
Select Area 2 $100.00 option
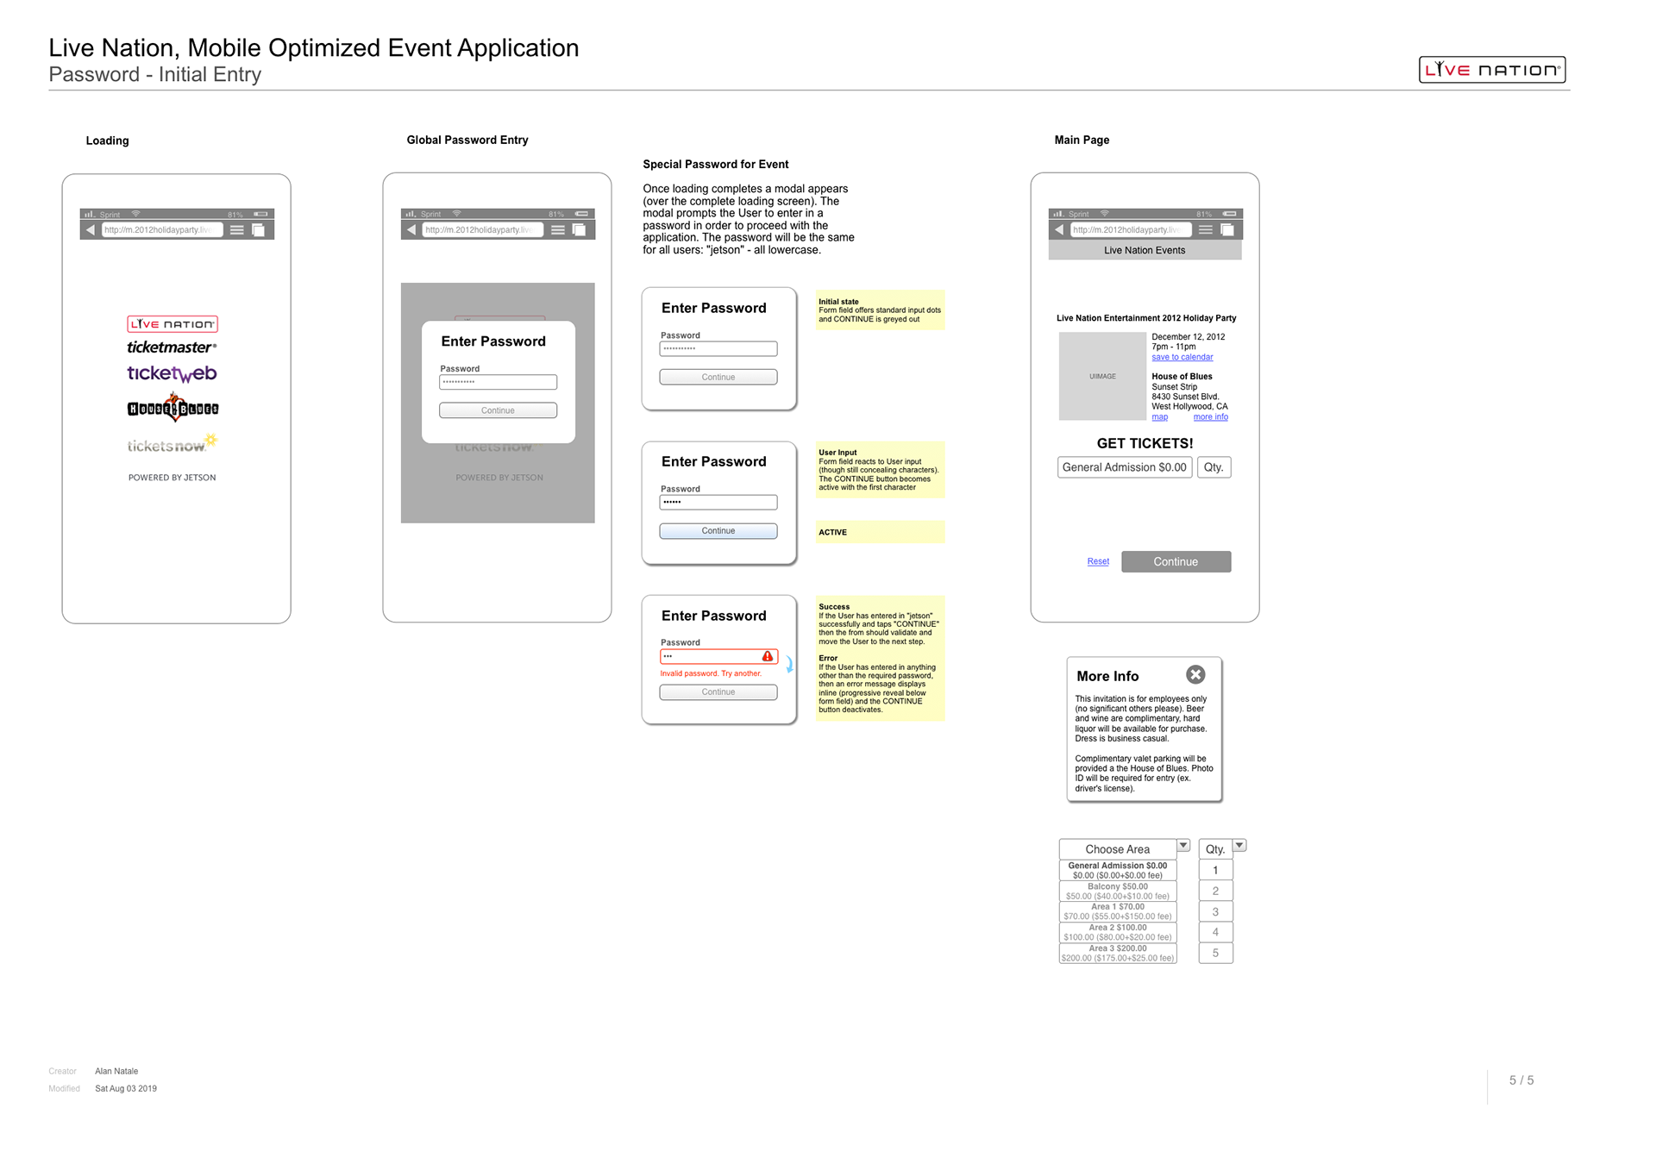coord(1118,933)
